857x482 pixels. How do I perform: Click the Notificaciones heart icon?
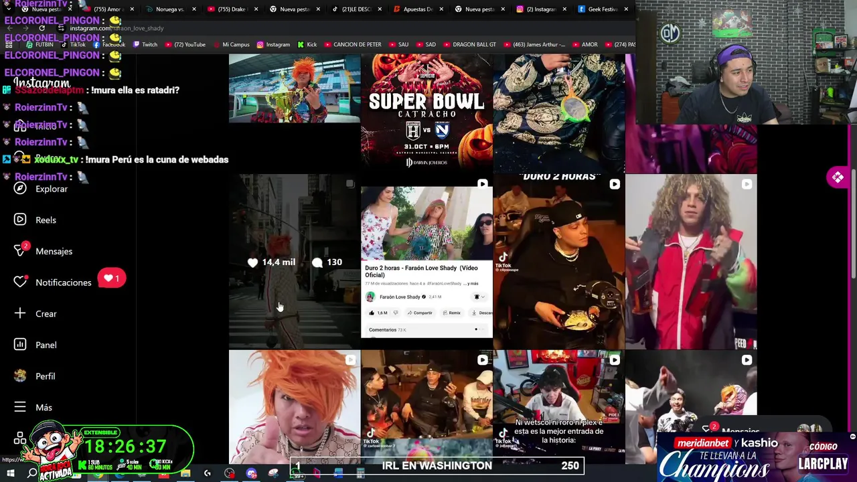coord(20,282)
